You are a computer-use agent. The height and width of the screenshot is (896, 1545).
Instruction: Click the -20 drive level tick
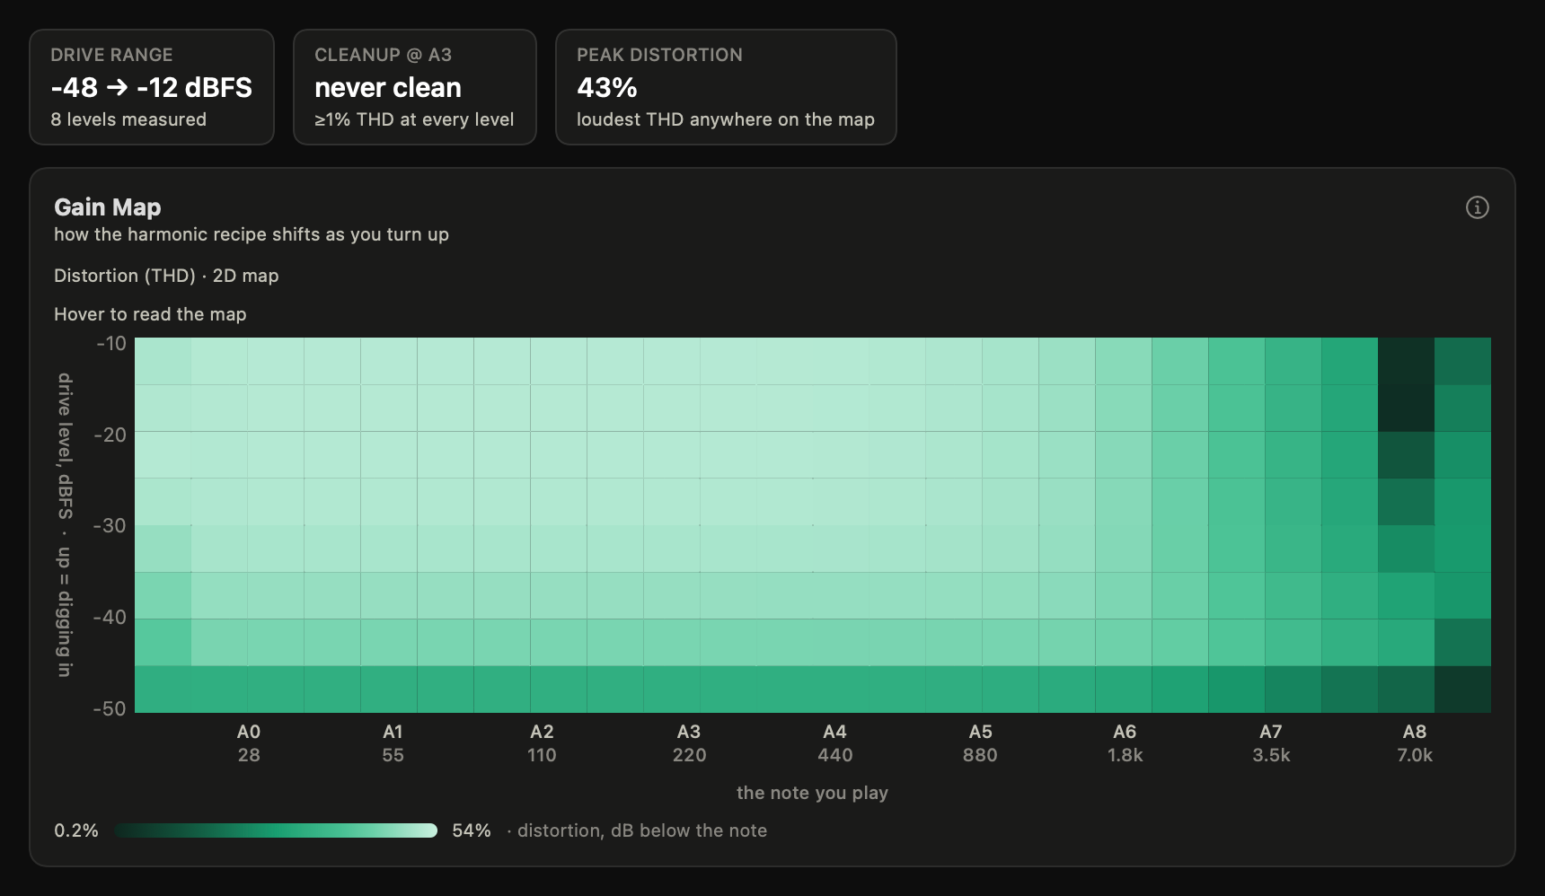(110, 435)
